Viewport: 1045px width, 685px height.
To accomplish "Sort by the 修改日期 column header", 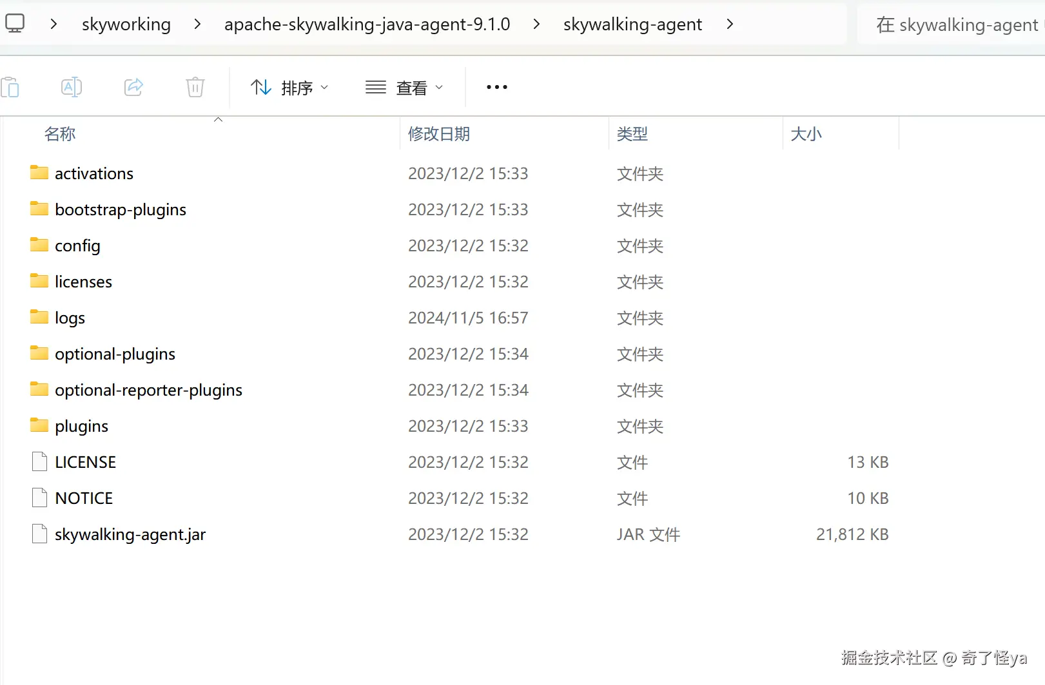I will point(439,134).
